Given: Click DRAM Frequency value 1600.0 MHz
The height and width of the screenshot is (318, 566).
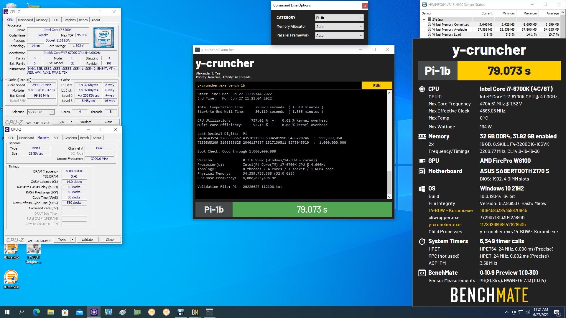Looking at the screenshot, I should [74, 171].
